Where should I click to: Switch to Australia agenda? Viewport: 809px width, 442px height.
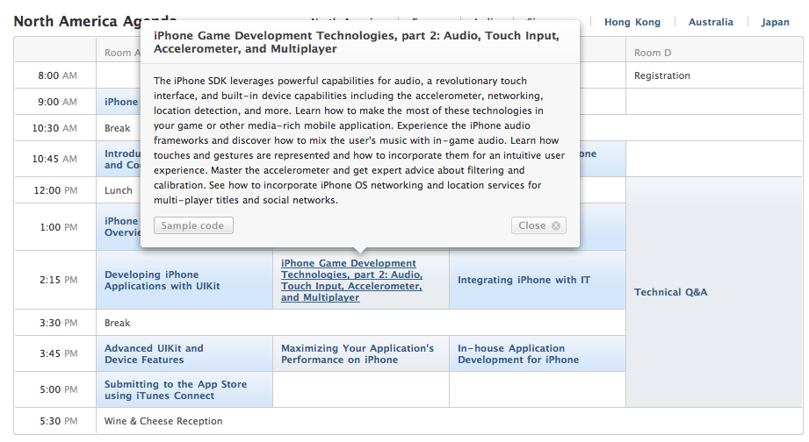click(x=711, y=22)
